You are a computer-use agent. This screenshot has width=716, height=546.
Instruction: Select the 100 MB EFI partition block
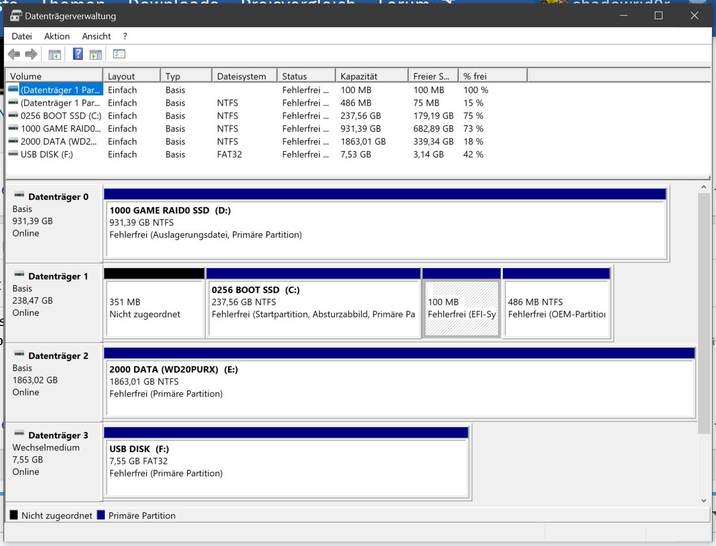coord(461,304)
